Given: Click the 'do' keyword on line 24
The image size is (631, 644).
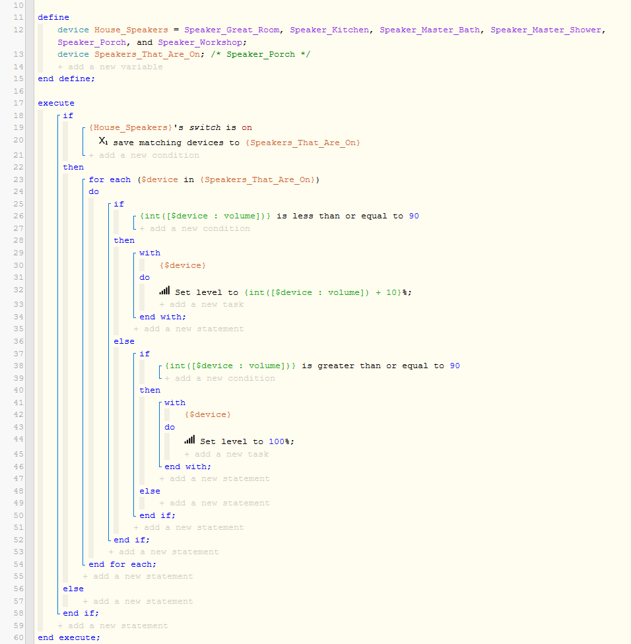Looking at the screenshot, I should click(x=94, y=192).
